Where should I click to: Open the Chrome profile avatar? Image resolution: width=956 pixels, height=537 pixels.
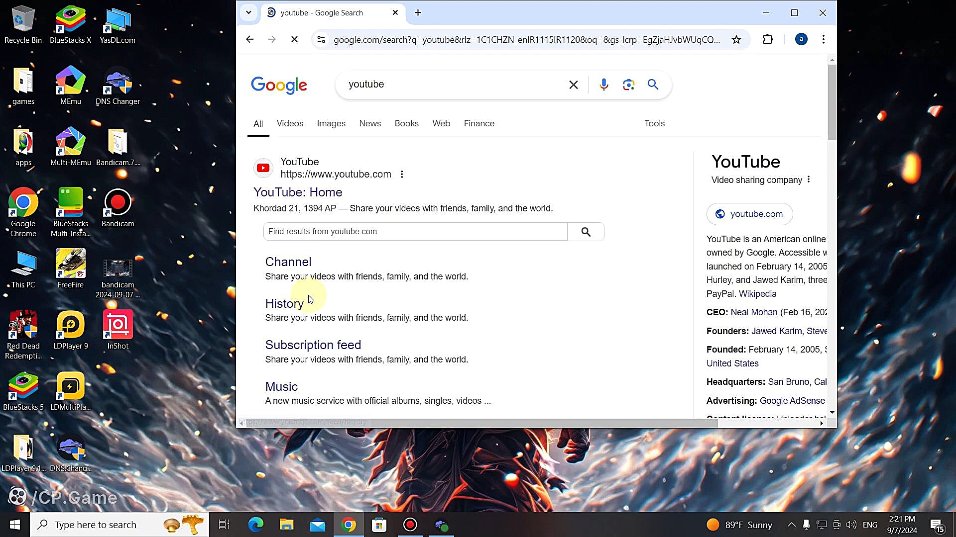[801, 39]
